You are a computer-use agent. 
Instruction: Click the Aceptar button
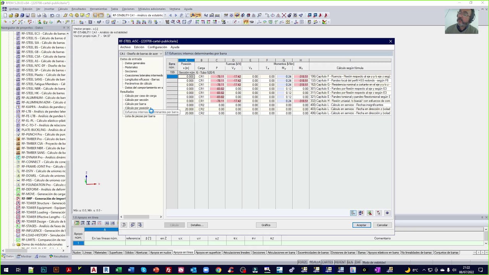pos(361,225)
